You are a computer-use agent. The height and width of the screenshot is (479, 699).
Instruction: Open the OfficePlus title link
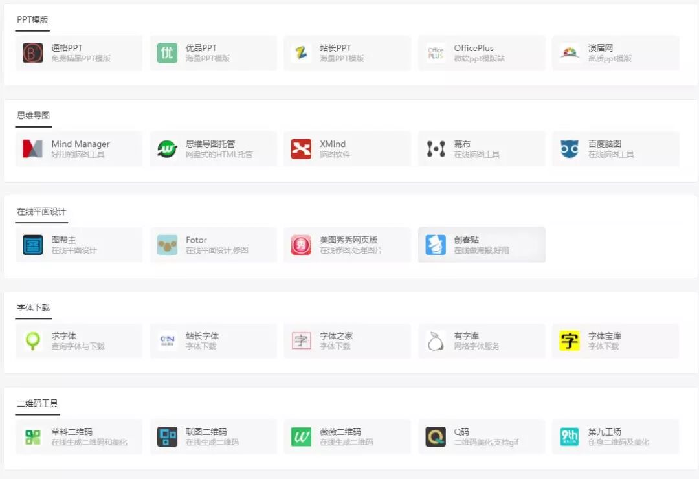click(x=473, y=48)
